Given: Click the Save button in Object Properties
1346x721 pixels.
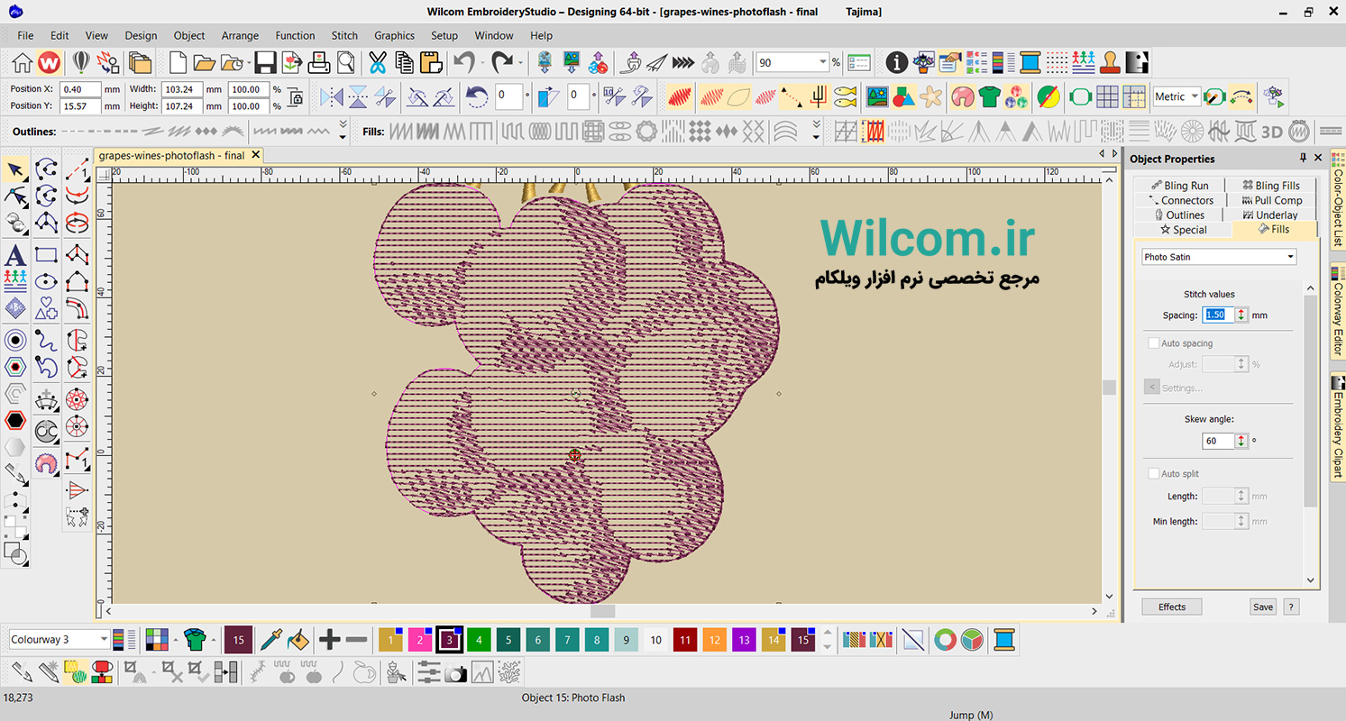Looking at the screenshot, I should 1263,607.
